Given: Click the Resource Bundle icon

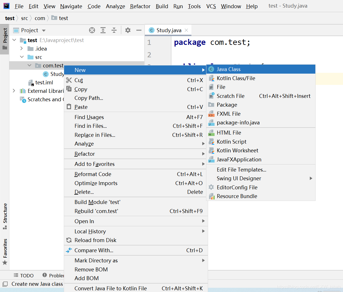Looking at the screenshot, I should pyautogui.click(x=211, y=196).
